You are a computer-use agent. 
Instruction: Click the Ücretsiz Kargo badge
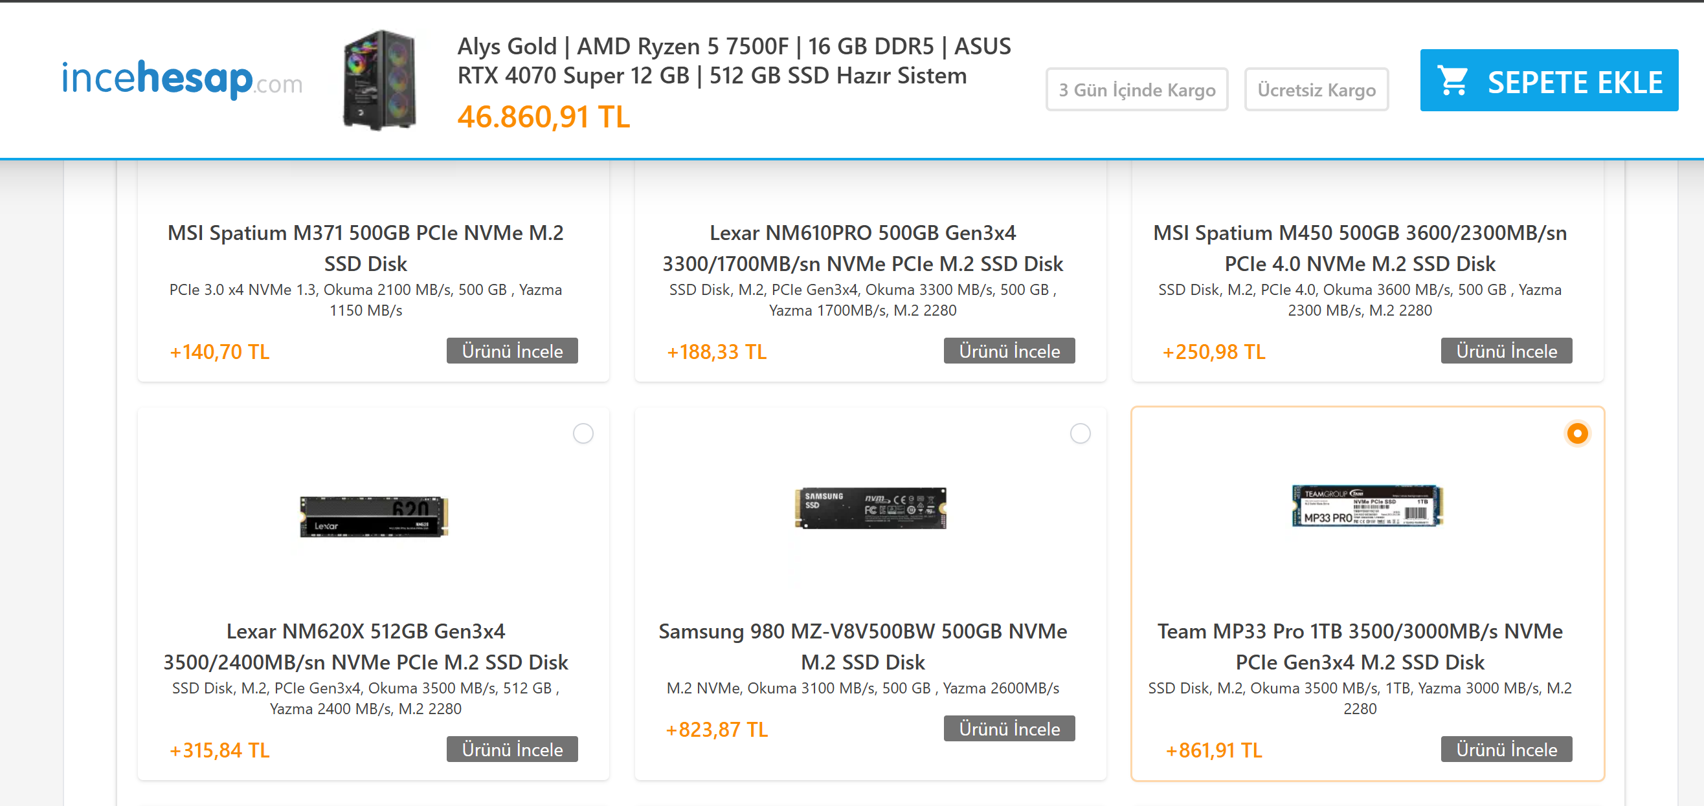pos(1316,90)
